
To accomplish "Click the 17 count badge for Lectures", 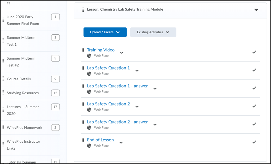I will (x=55, y=107).
